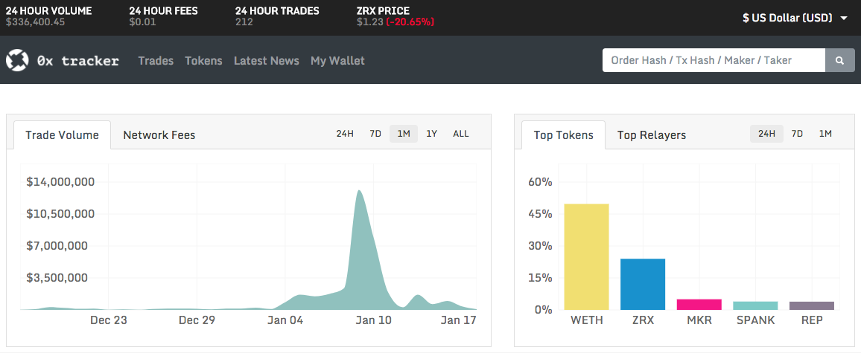The width and height of the screenshot is (861, 353).
Task: Click the 24 HOUR VOLUME value $336,400.45
Action: [35, 22]
